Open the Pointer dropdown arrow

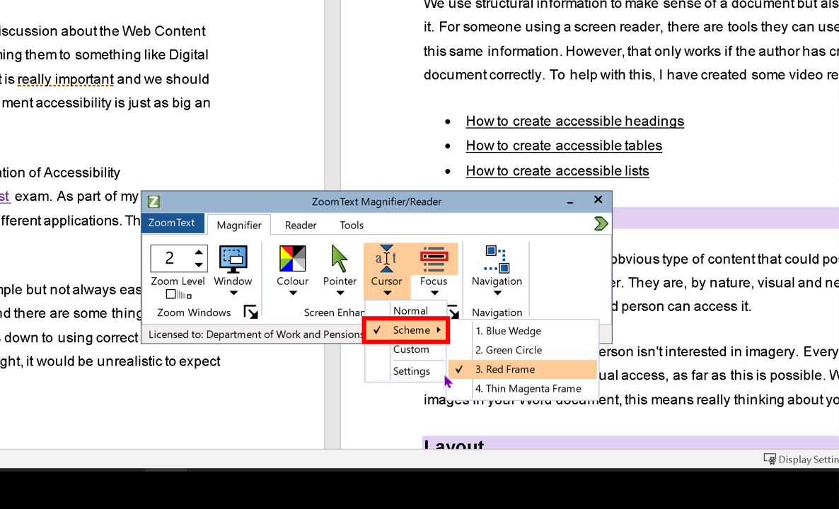click(340, 293)
